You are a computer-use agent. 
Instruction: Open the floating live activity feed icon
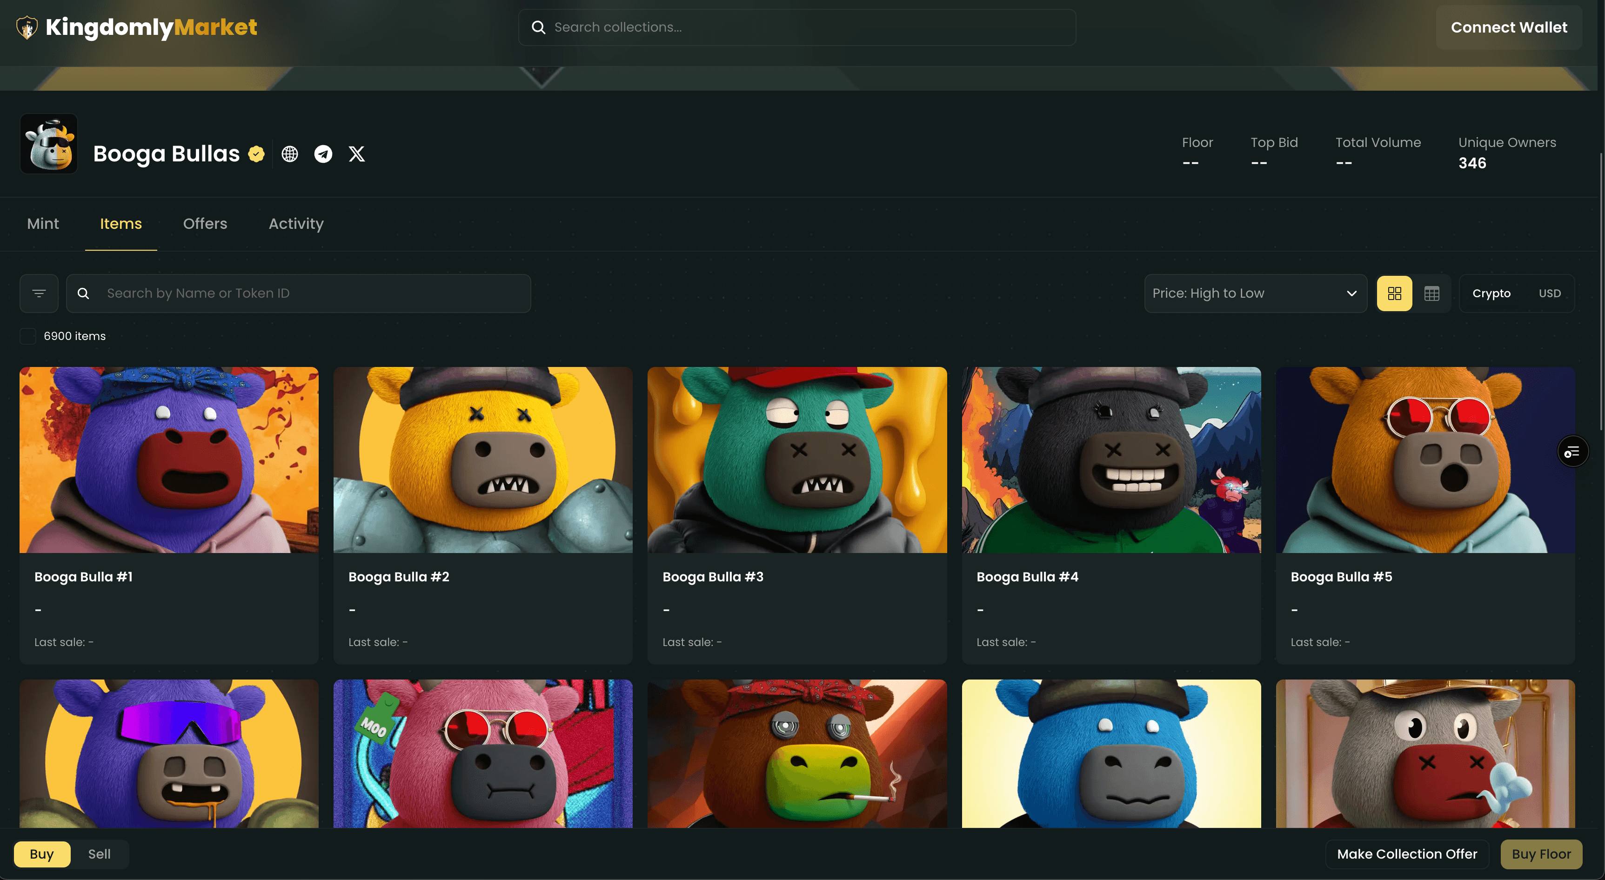(x=1572, y=451)
